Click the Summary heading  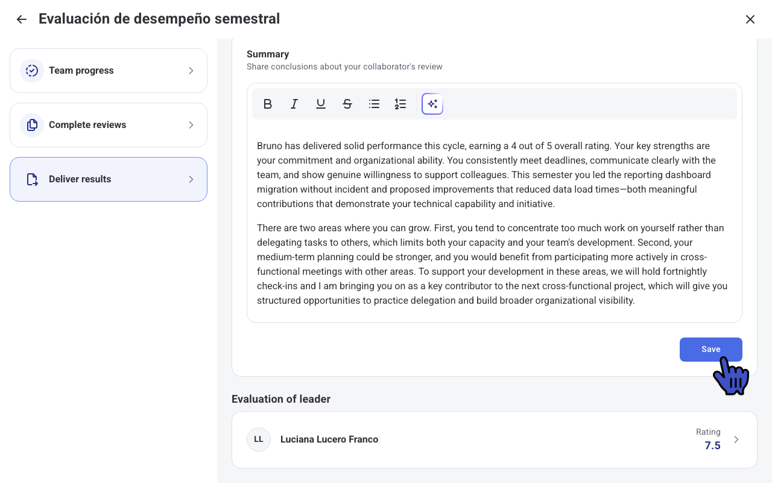(268, 54)
